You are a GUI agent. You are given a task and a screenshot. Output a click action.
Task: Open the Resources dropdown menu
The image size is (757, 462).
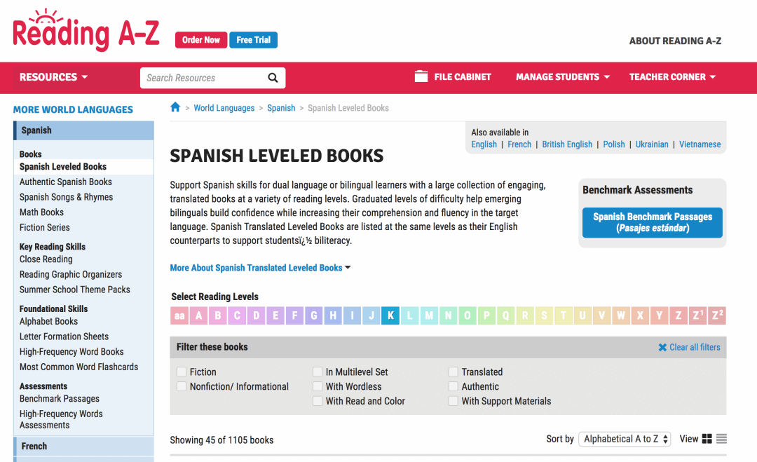[53, 76]
